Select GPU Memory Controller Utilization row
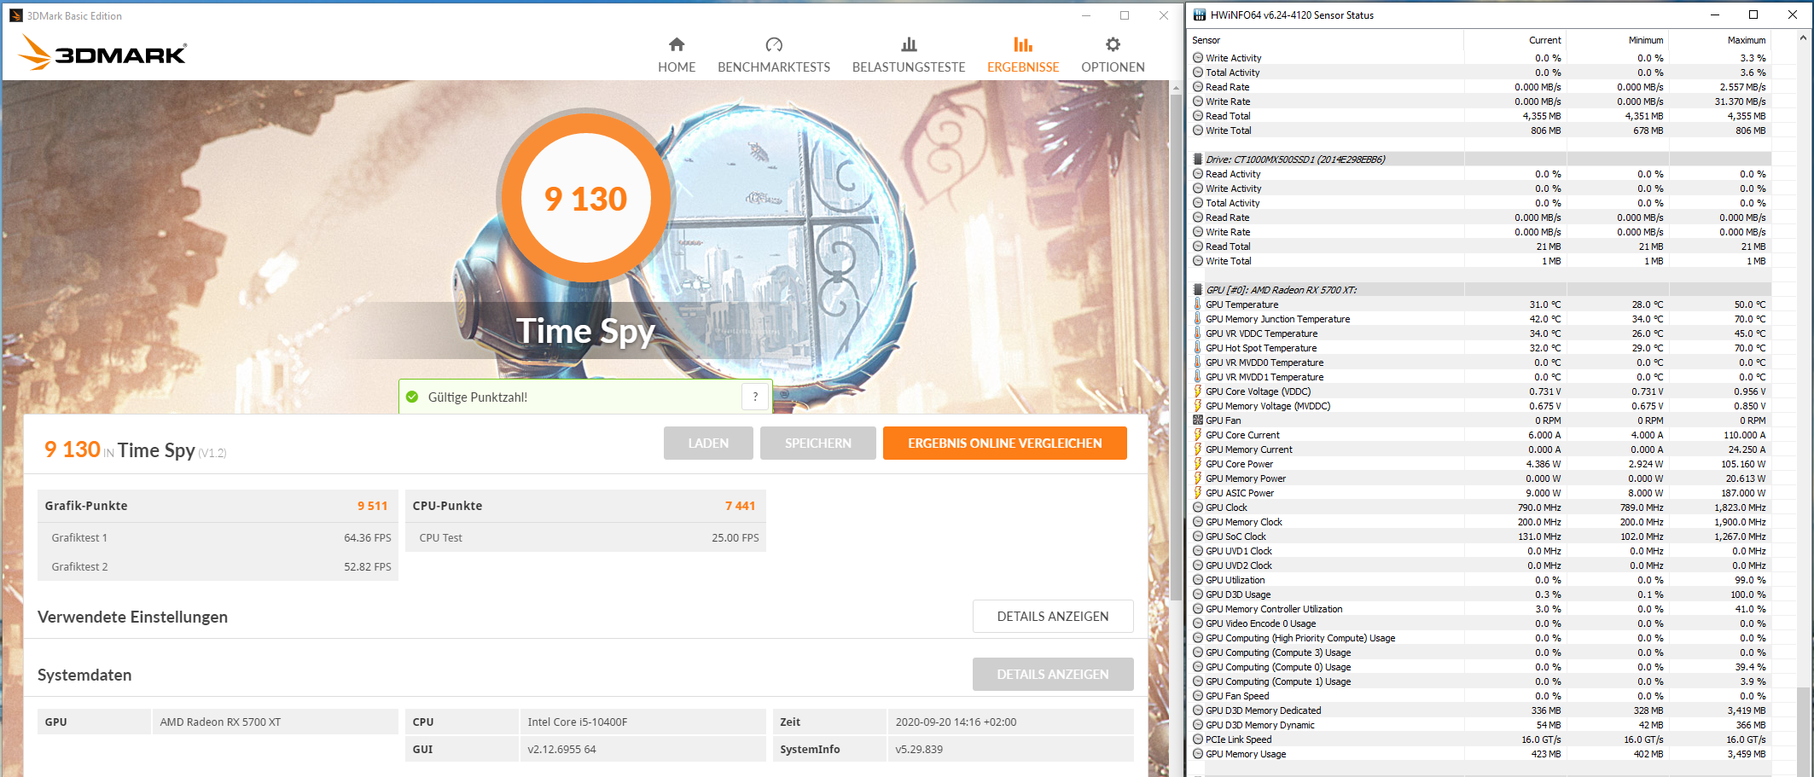The image size is (1814, 777). point(1480,609)
